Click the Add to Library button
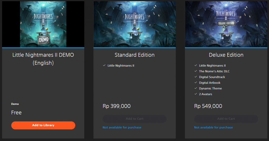269x141 pixels. (43, 125)
